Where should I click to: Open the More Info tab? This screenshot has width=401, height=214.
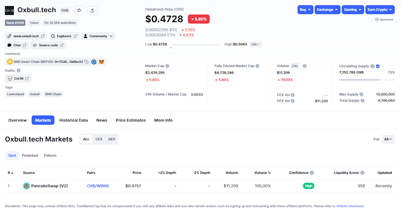(x=164, y=120)
